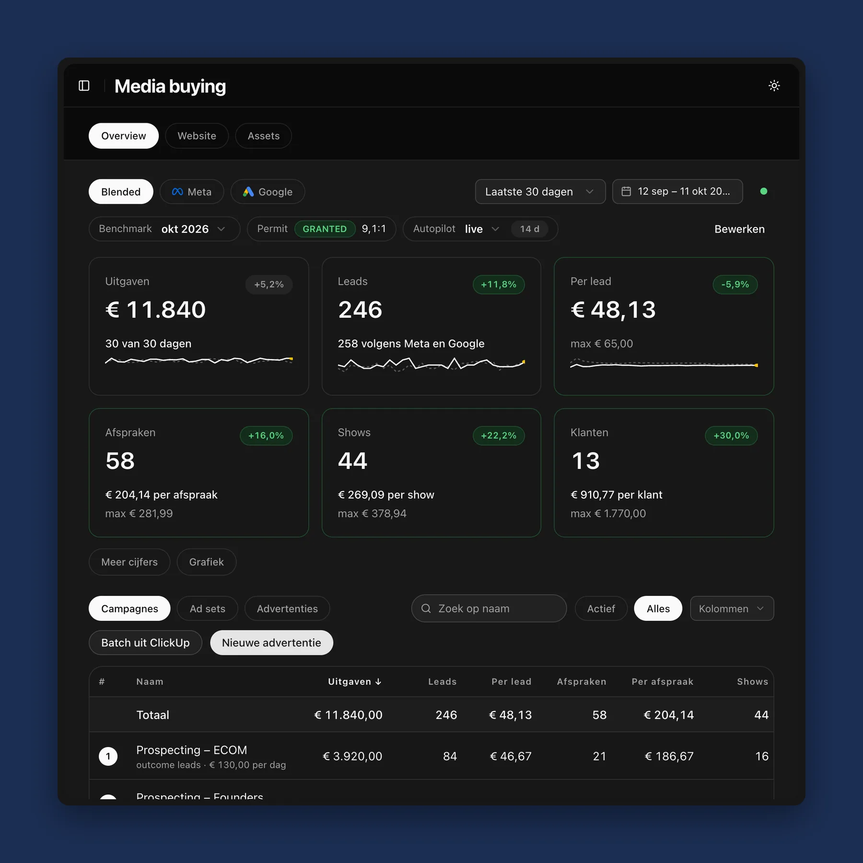Open the Assets tab
This screenshot has height=863, width=863.
[264, 136]
